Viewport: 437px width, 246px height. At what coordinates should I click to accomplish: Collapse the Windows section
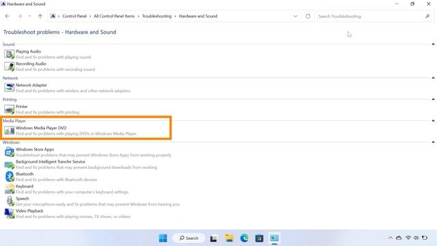click(x=433, y=142)
